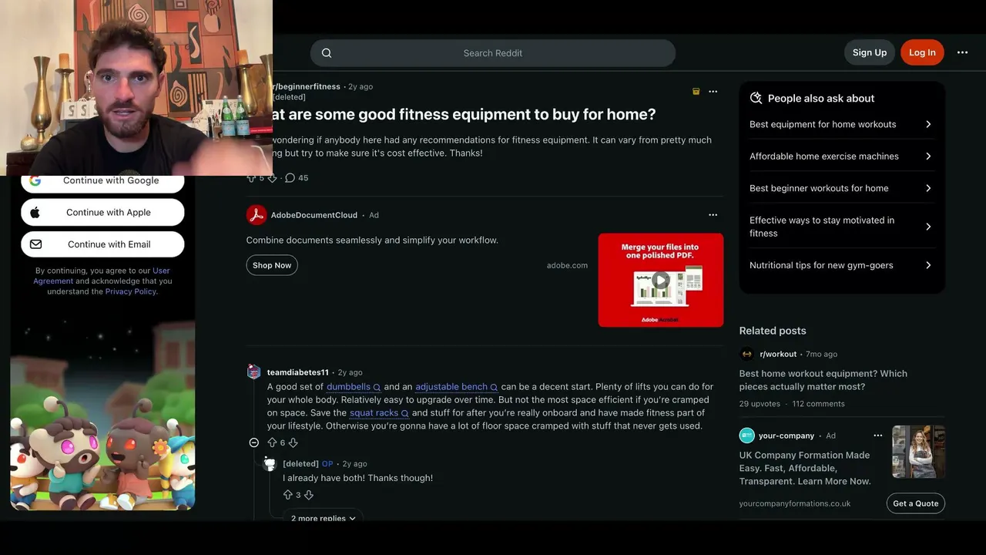The image size is (986, 555).
Task: Choose Continue with Google
Action: pyautogui.click(x=102, y=180)
